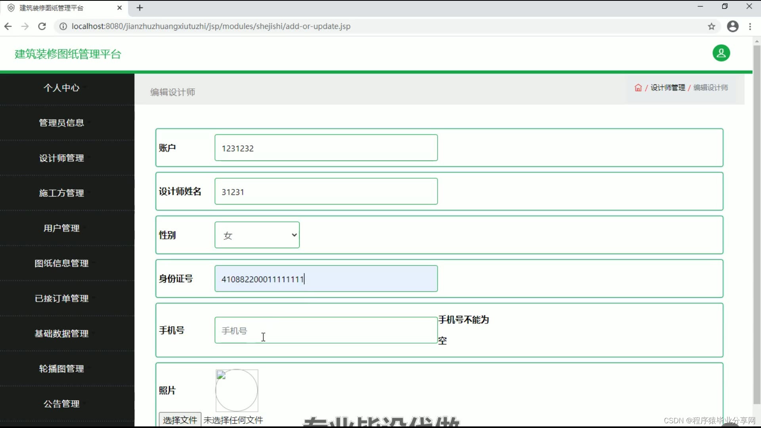Open Chrome three-dot menu
This screenshot has width=761, height=428.
(750, 27)
